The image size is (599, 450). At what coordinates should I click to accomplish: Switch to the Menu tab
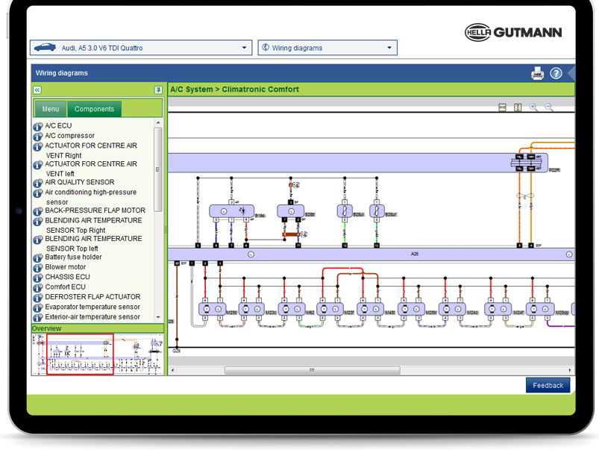point(51,109)
